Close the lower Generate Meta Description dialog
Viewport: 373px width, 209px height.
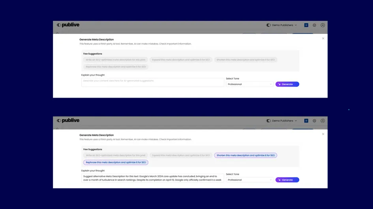tap(323, 134)
